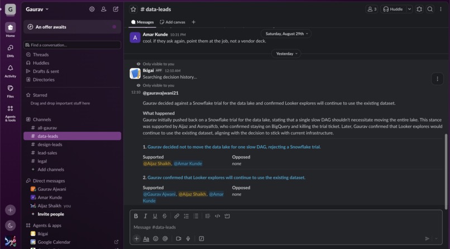This screenshot has width=450, height=249.
Task: Open workspace settings gear icon
Action: [x=92, y=9]
